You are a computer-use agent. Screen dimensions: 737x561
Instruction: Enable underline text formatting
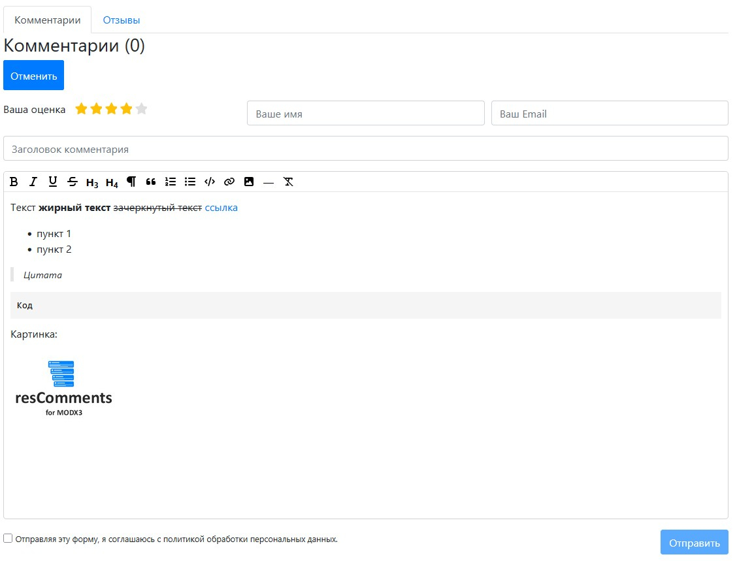[53, 182]
